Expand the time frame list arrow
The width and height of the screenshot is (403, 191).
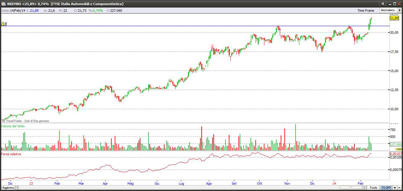[399, 10]
